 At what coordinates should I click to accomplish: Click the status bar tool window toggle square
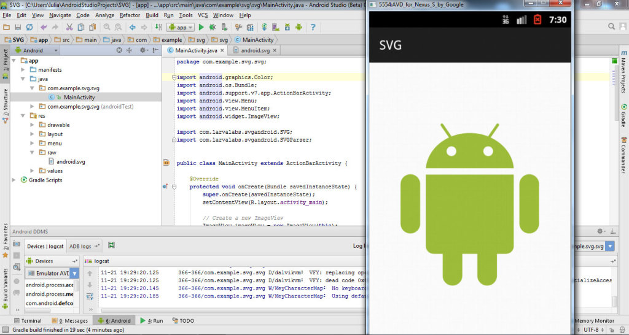[x=5, y=330]
